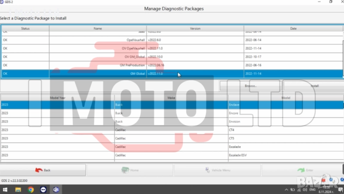Sort packages by the Status column header
This screenshot has height=194, width=344.
coord(25,28)
